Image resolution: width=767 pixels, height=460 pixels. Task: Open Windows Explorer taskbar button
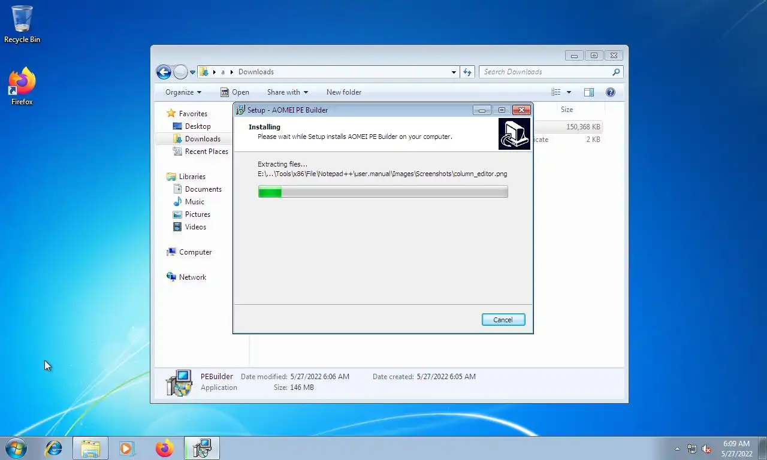[90, 448]
